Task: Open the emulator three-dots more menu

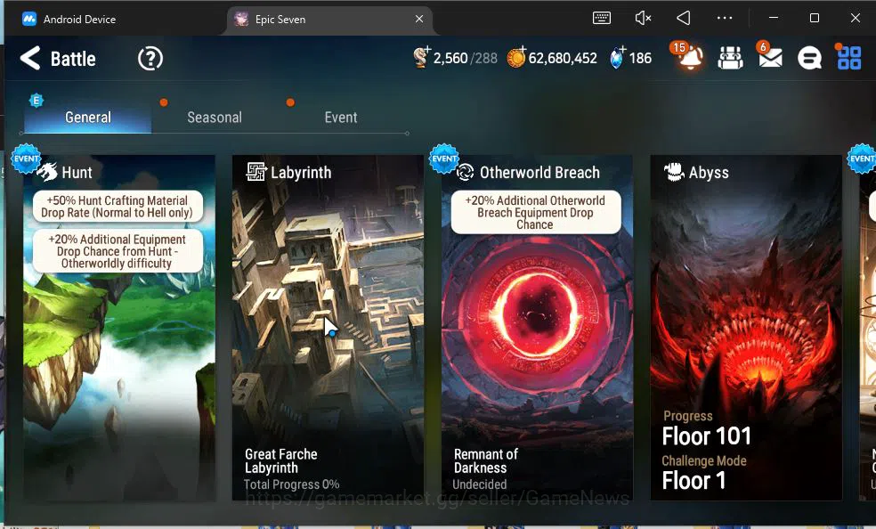Action: pos(725,19)
